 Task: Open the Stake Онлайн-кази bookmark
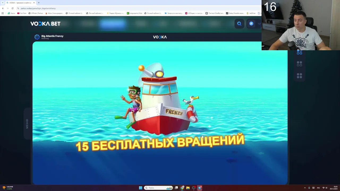(x=235, y=13)
